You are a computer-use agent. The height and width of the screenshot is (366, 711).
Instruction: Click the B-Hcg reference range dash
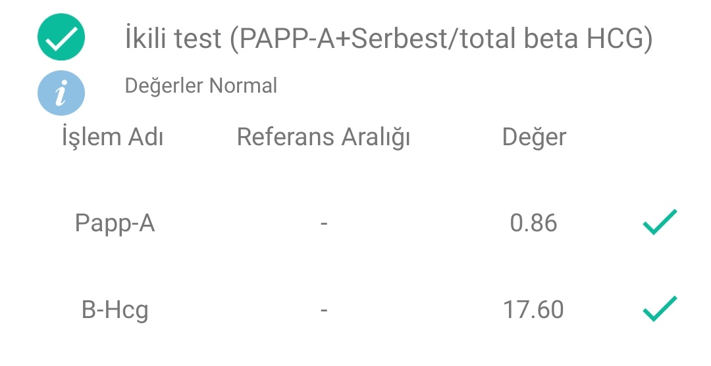(x=324, y=310)
